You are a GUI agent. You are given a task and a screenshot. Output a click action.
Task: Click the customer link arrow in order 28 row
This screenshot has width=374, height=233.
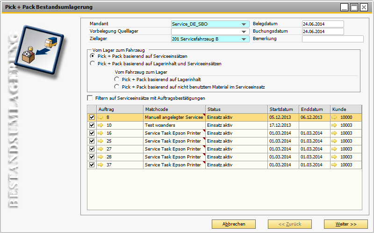pos(335,157)
